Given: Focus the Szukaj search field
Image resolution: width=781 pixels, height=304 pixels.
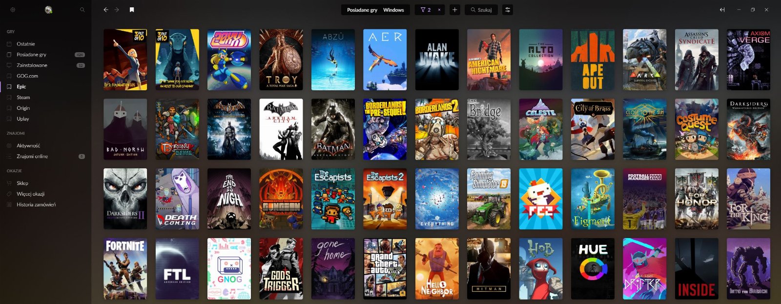Looking at the screenshot, I should coord(481,10).
